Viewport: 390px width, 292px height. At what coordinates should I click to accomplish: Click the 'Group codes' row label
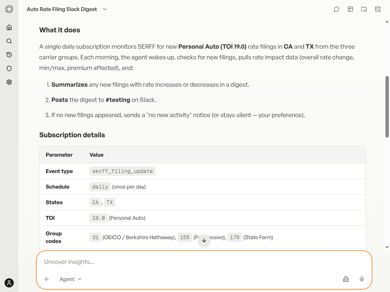54,237
